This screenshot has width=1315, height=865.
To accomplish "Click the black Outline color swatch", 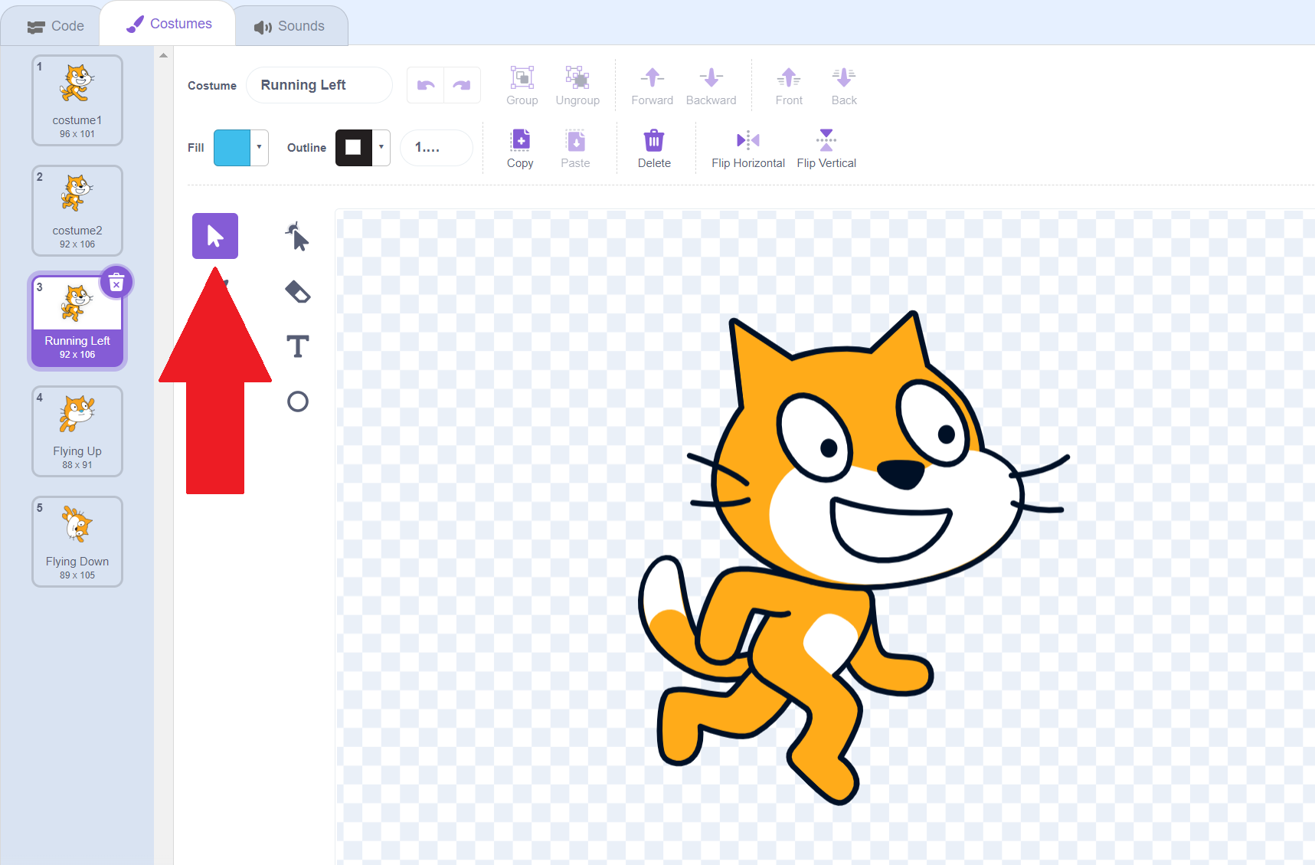I will click(354, 148).
